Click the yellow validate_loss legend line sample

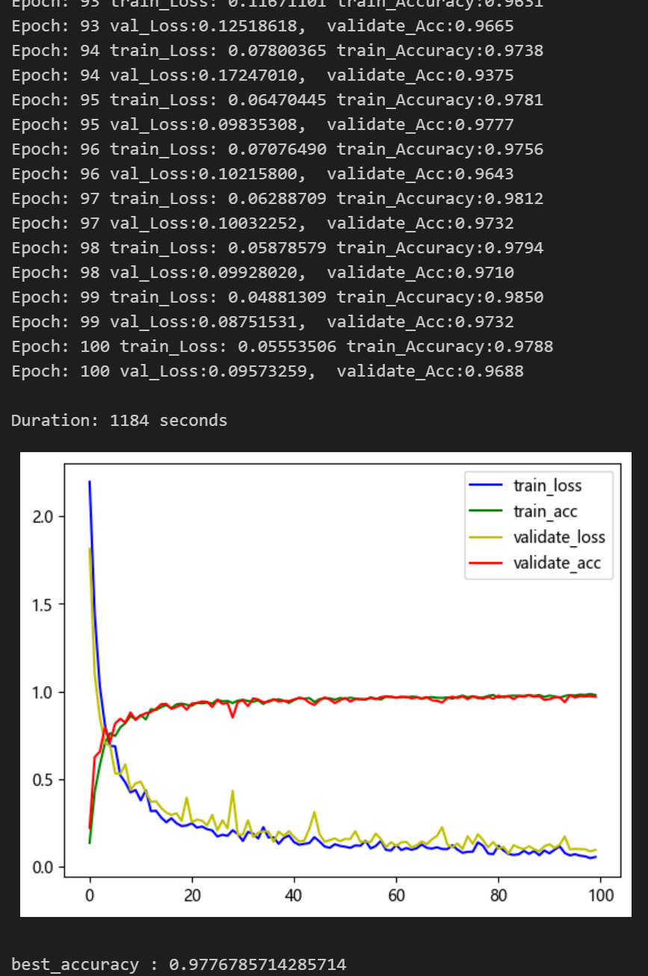(486, 537)
